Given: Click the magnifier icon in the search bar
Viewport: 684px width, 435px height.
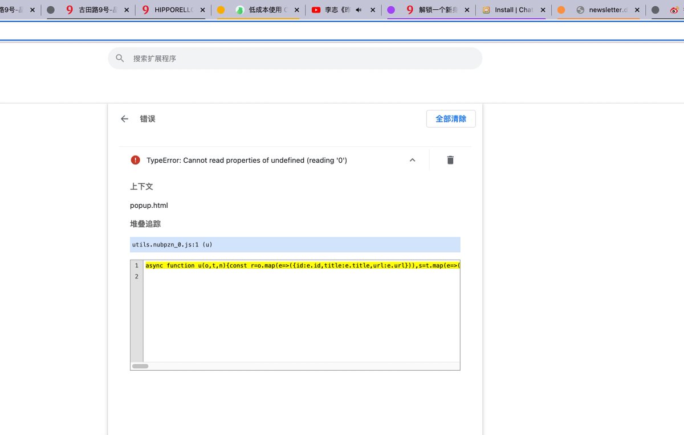Looking at the screenshot, I should coord(120,58).
